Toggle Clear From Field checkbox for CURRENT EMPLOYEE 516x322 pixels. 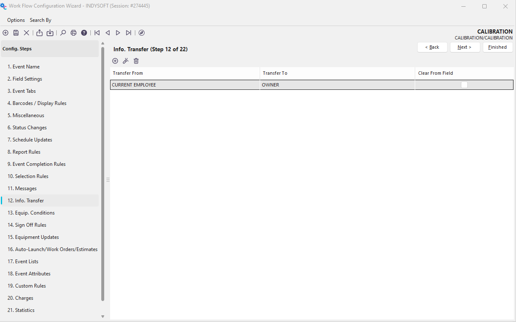coord(464,85)
